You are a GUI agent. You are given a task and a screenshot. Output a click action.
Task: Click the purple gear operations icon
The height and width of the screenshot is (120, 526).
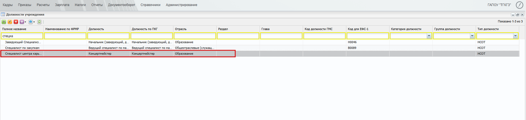(22, 22)
